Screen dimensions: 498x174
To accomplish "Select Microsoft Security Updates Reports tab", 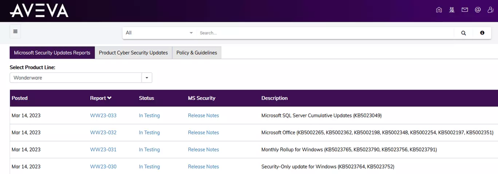I will coord(52,53).
